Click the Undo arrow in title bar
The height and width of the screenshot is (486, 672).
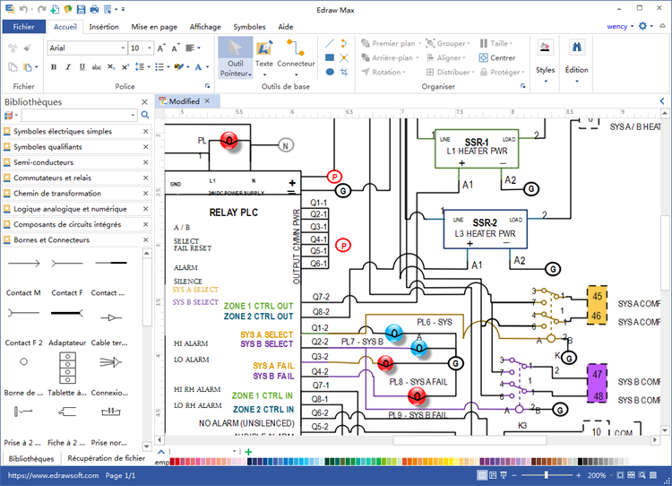tap(23, 7)
